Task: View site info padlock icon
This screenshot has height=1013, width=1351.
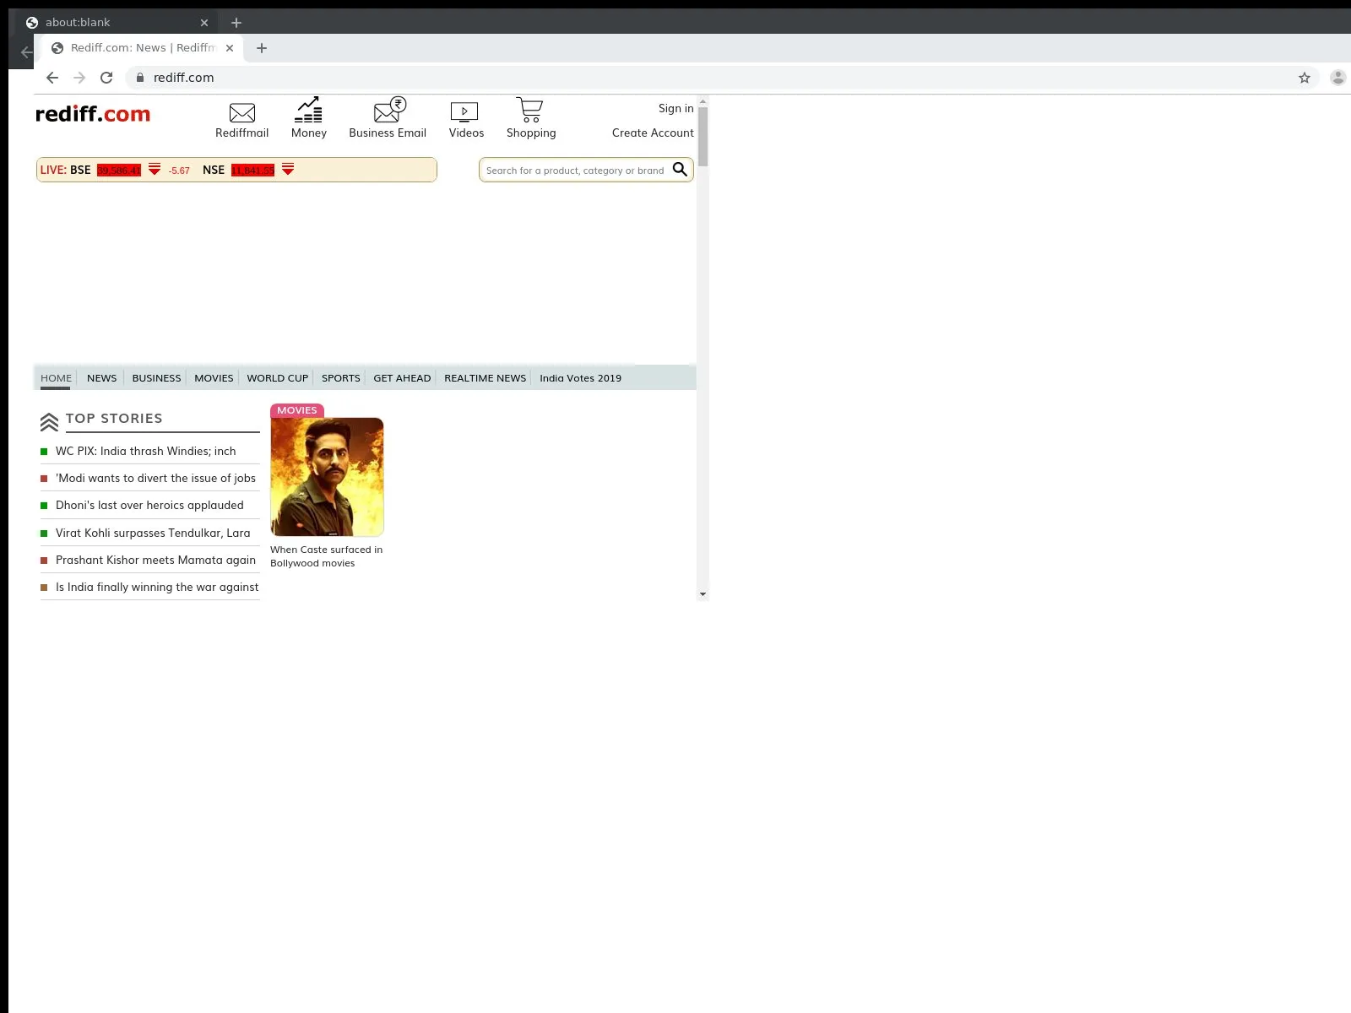Action: 140,78
